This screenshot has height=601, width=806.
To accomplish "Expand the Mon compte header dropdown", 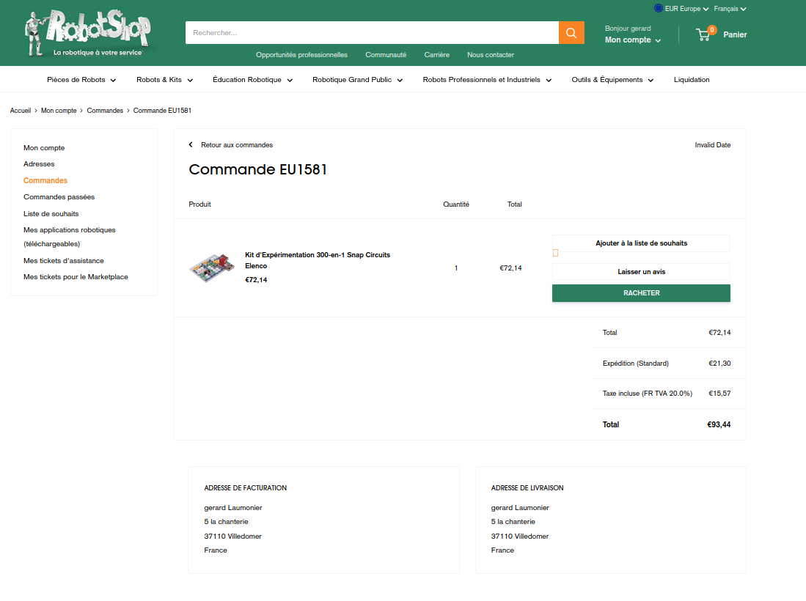I will pyautogui.click(x=632, y=40).
